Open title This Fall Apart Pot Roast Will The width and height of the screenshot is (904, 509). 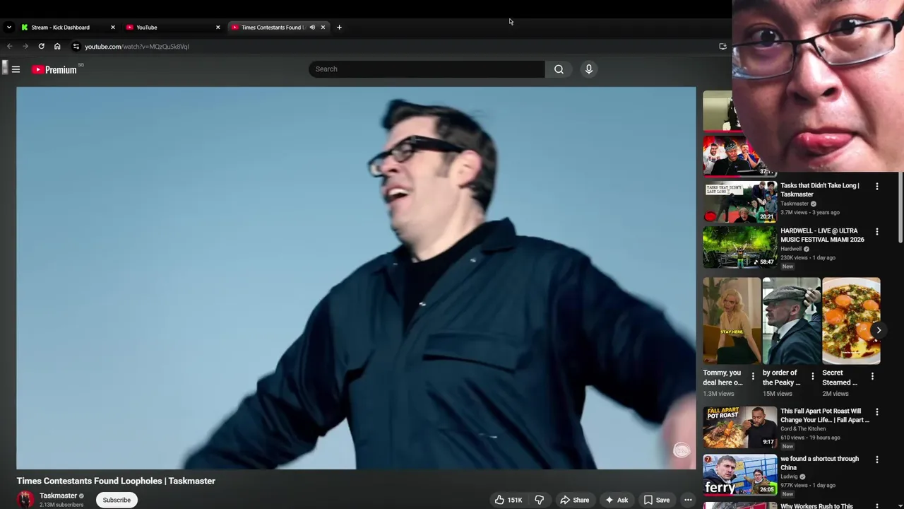pos(825,416)
